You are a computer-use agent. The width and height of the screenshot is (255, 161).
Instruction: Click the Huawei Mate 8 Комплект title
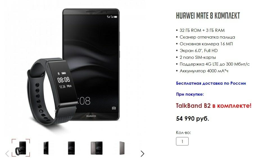(x=208, y=16)
